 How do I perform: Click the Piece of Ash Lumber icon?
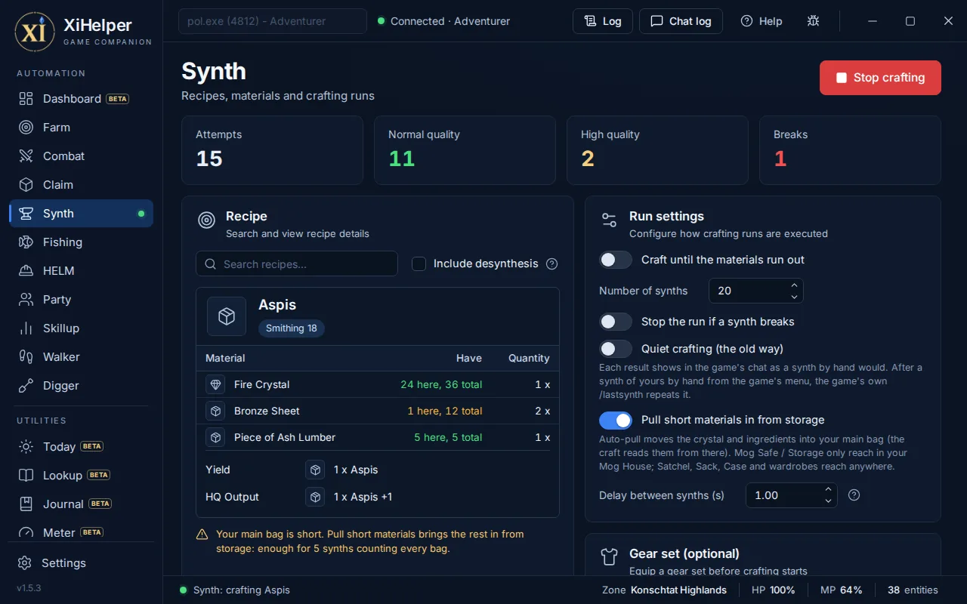tap(216, 437)
